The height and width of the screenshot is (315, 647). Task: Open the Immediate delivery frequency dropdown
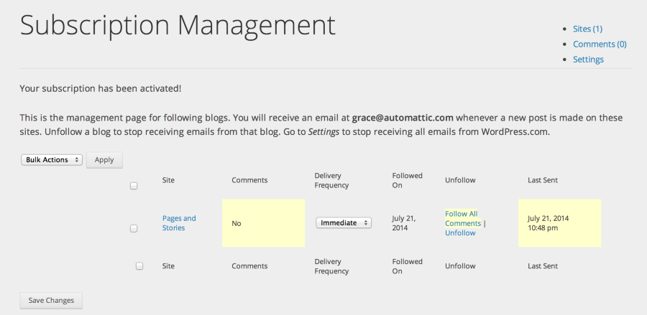[x=344, y=222]
